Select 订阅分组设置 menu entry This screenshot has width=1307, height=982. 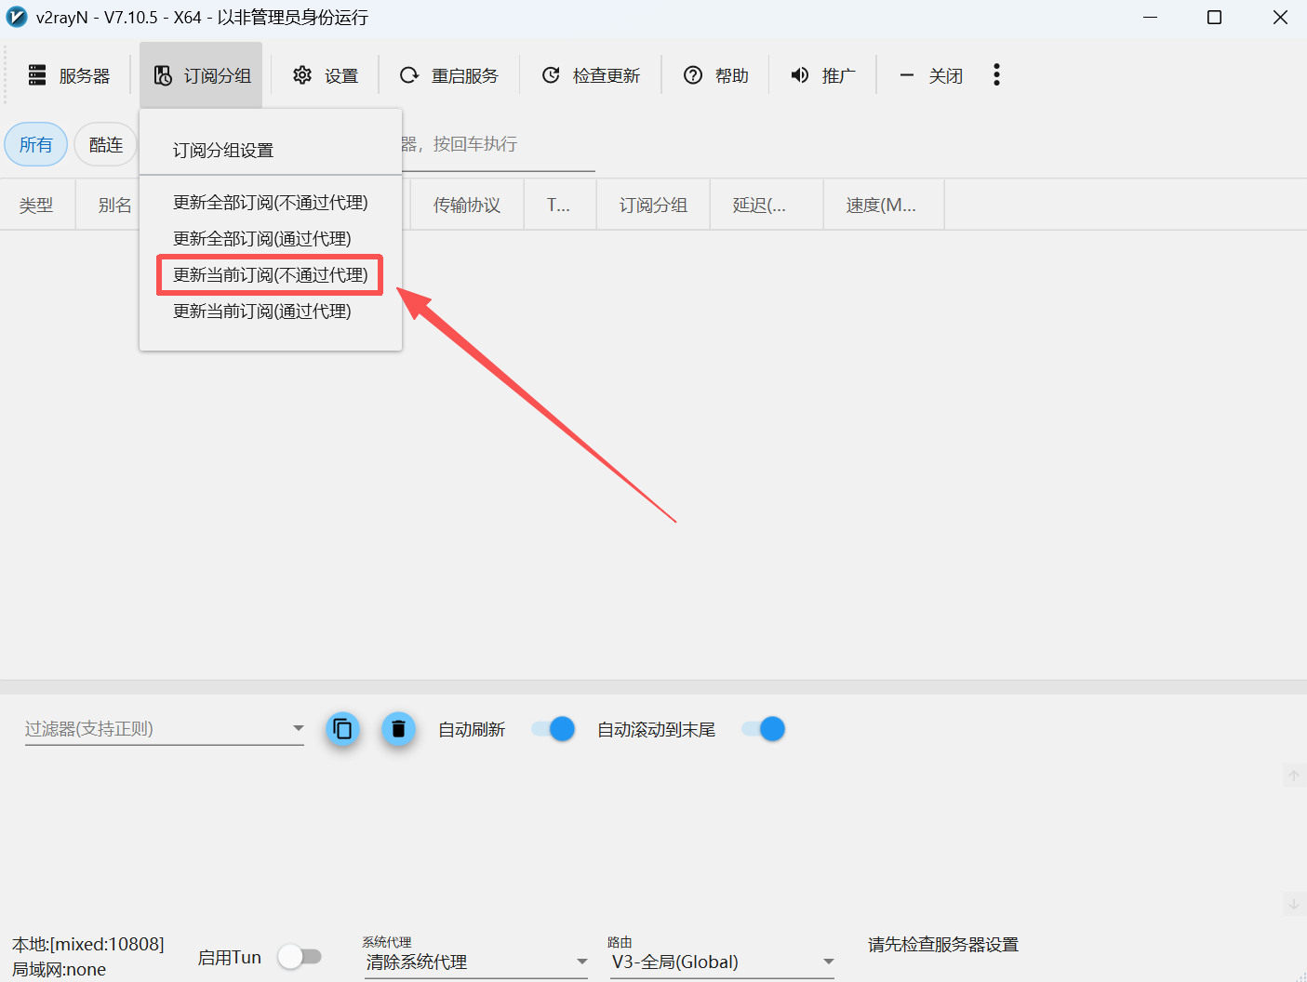[271, 151]
